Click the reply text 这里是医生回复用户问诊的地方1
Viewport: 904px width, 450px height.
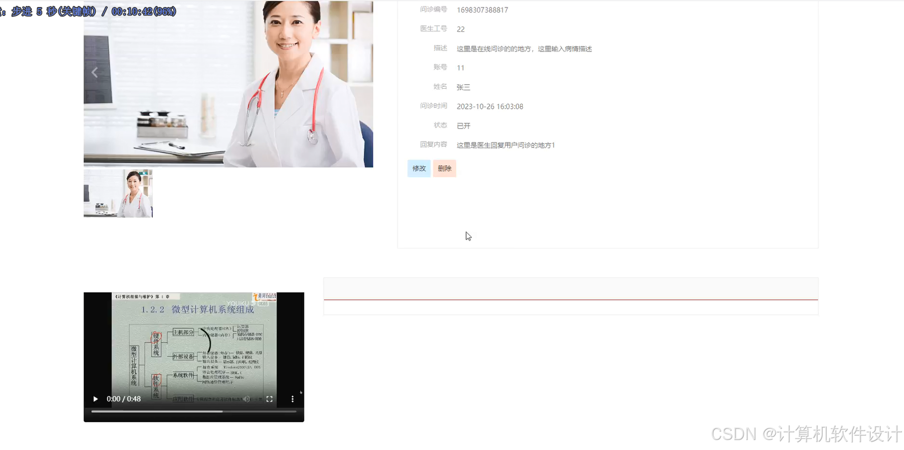(506, 145)
